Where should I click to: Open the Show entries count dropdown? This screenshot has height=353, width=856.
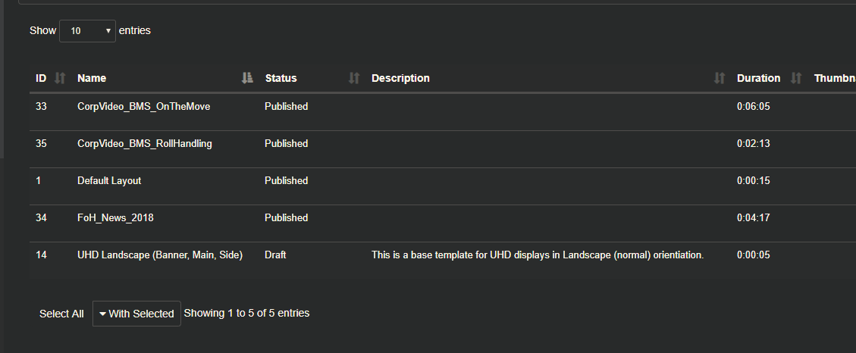click(87, 31)
